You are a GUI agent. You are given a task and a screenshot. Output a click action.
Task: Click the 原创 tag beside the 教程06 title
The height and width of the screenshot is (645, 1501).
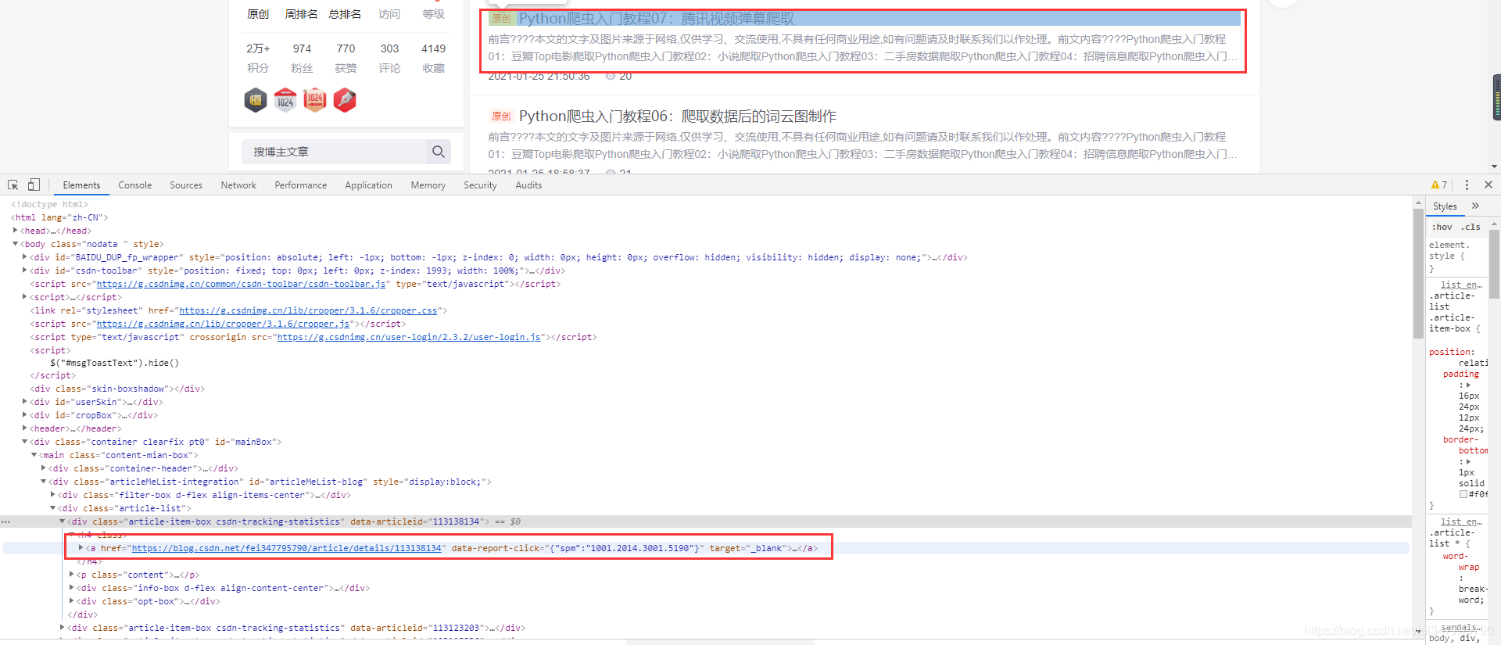click(501, 116)
